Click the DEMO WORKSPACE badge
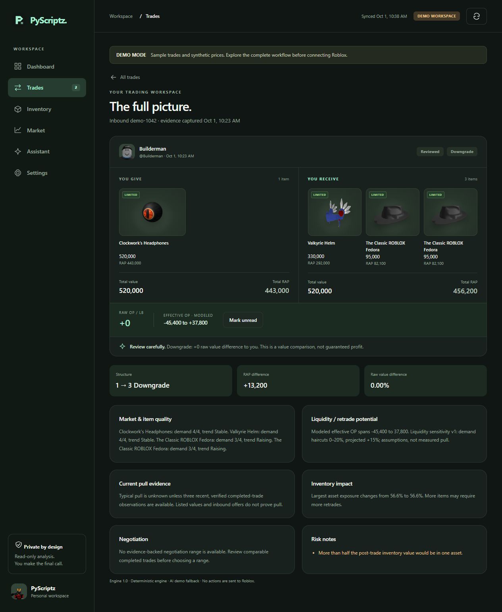This screenshot has height=612, width=502. [x=437, y=16]
